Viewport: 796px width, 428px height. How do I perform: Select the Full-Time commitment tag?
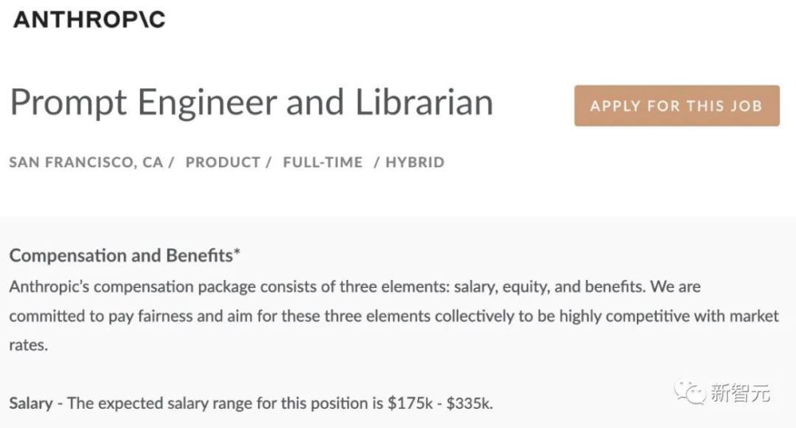[323, 162]
